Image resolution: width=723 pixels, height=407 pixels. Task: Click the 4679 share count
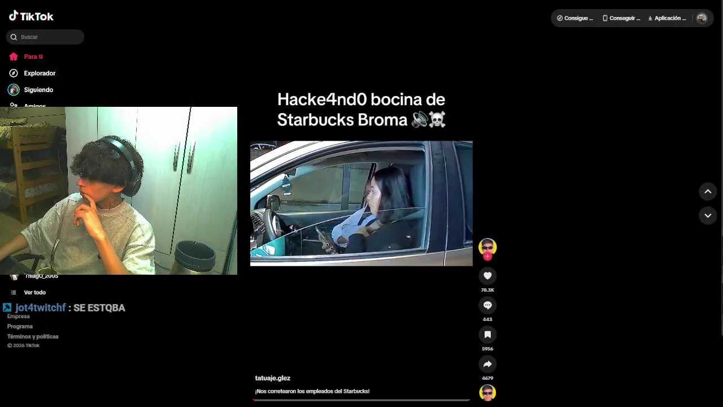point(487,378)
